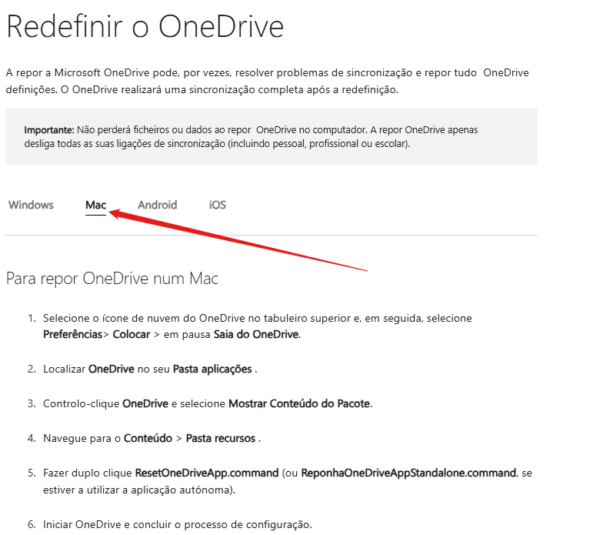Click the bold 'Preferências' text in step 1
613x535 pixels.
(73, 335)
